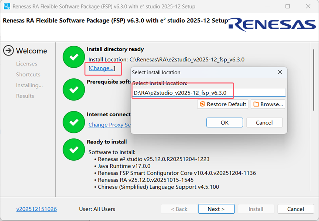Close the setup window

(x=308, y=6)
